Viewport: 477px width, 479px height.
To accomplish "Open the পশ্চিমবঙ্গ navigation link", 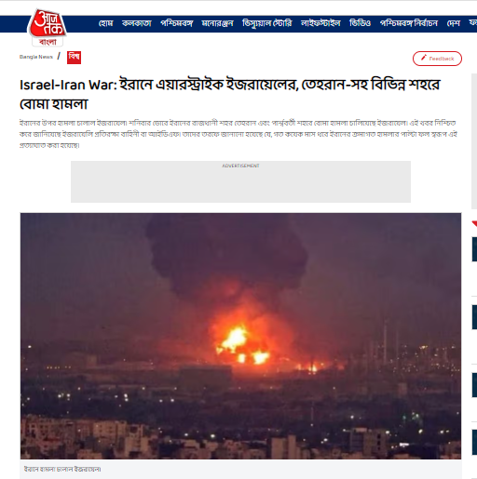I will tap(176, 23).
